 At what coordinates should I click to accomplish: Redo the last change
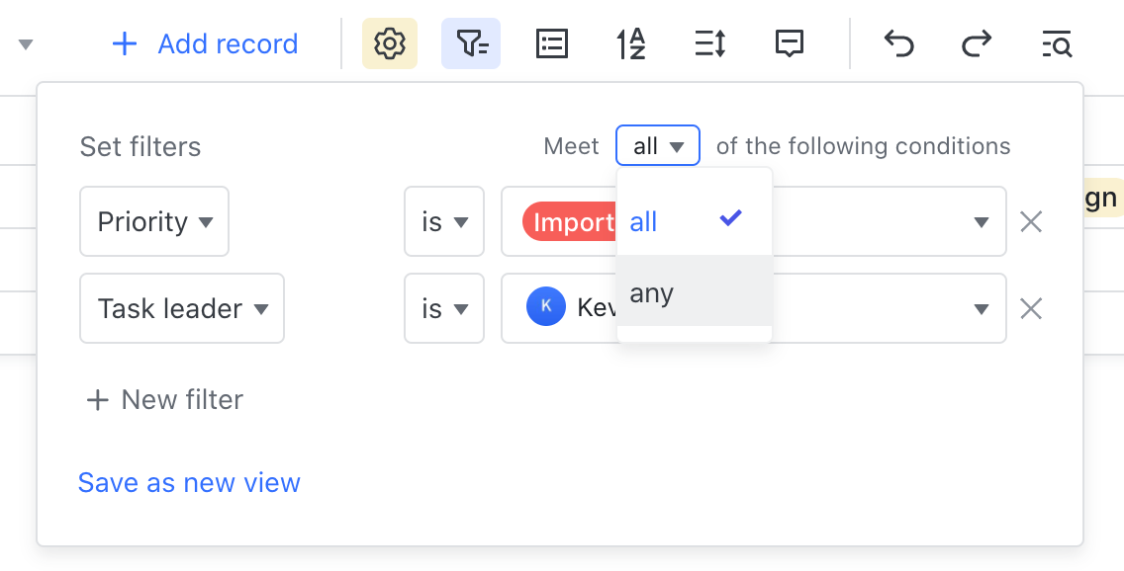tap(976, 43)
